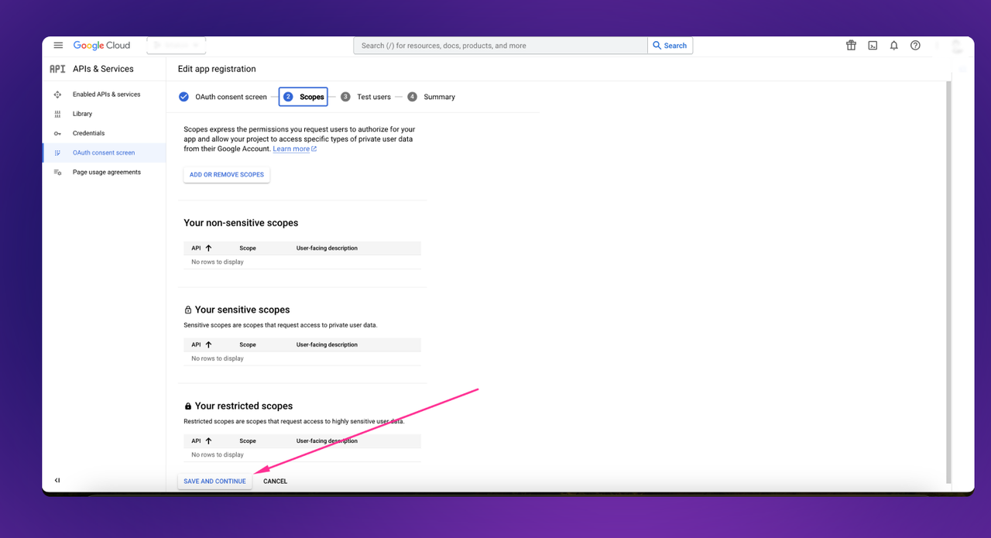Click the Scope column header in restricted table

click(248, 440)
